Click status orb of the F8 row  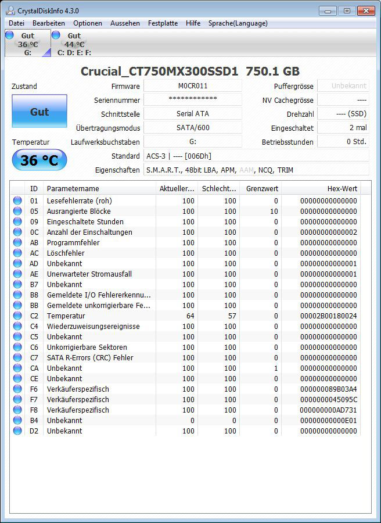click(17, 410)
